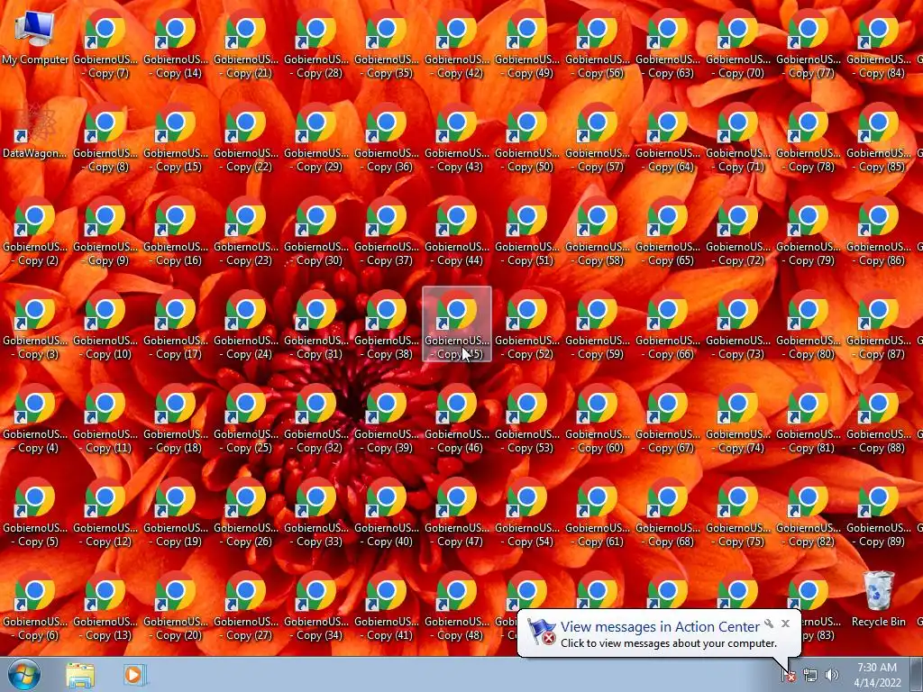Screen dimensions: 923x692
Task: Select GobiernoUS Copy (50) shortcut
Action: coord(527,138)
